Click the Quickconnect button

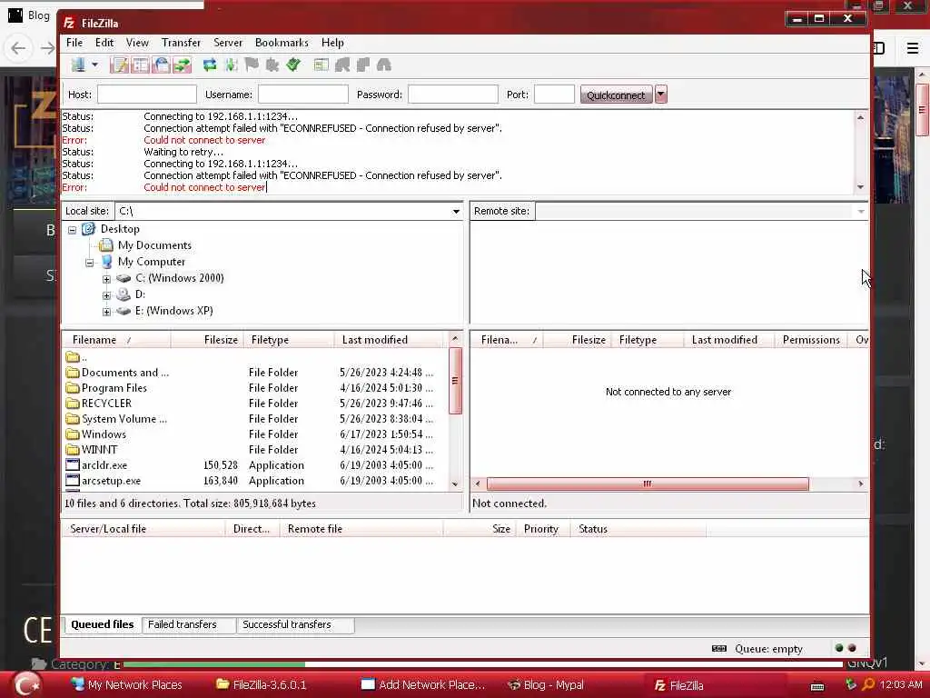617,95
